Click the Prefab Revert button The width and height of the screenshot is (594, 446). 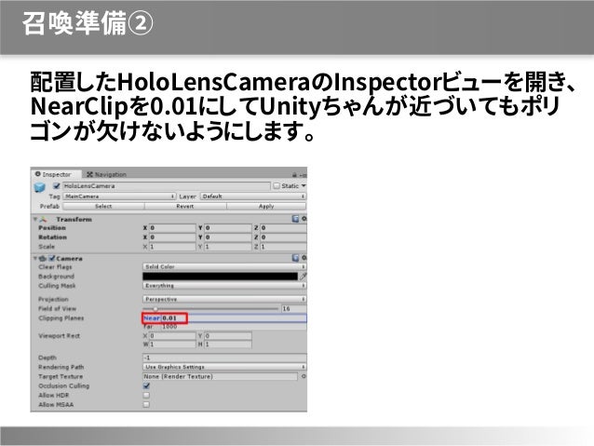click(x=185, y=206)
